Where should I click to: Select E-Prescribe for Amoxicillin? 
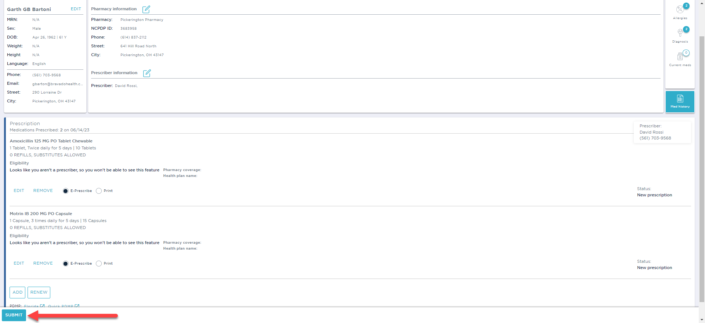tap(66, 191)
